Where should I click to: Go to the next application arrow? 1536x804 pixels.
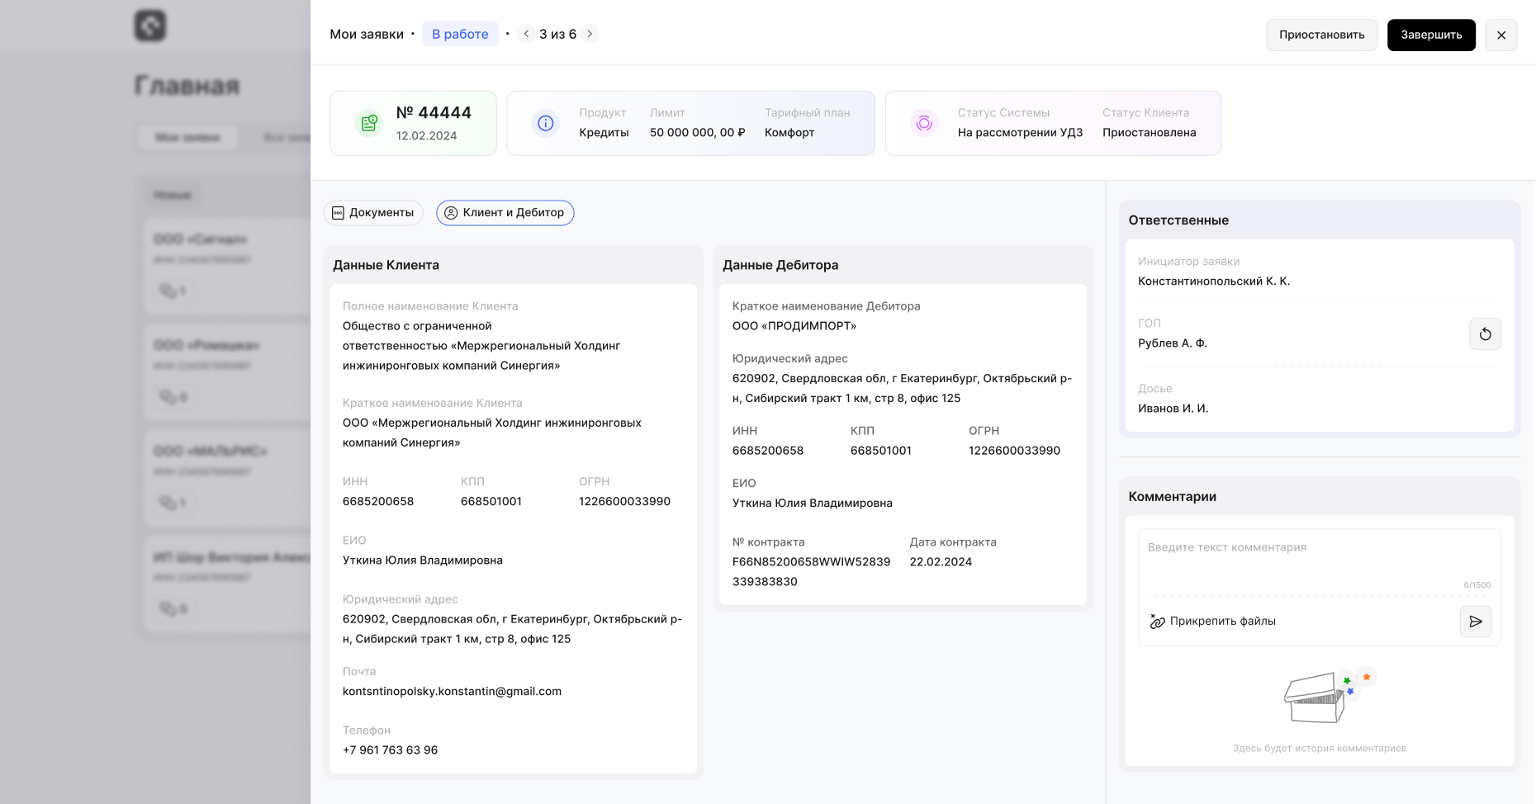[590, 34]
